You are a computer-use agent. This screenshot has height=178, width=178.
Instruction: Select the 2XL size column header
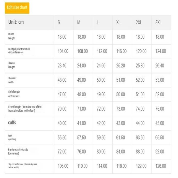pos(139,22)
